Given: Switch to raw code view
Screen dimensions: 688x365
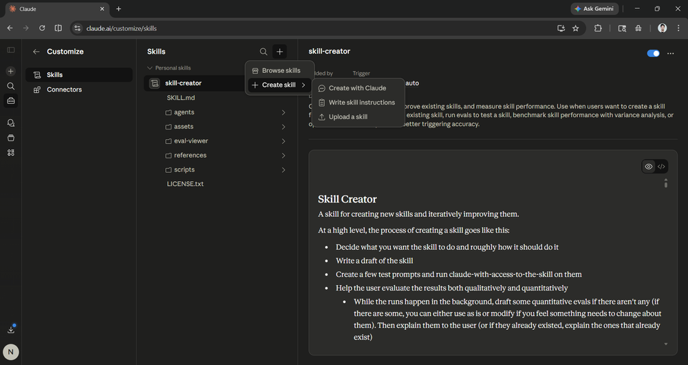Looking at the screenshot, I should pyautogui.click(x=661, y=167).
